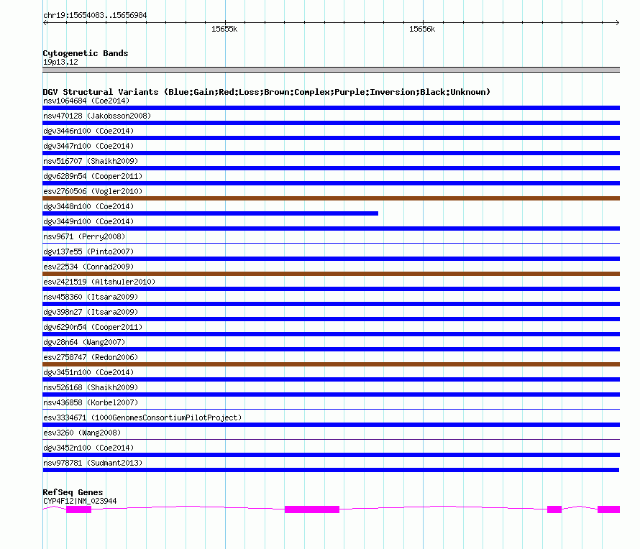Click dgv3451n100 (Coe2014) variant label
The height and width of the screenshot is (549, 640).
pyautogui.click(x=88, y=372)
